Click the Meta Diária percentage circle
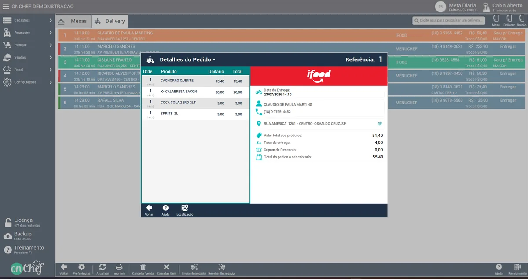The width and height of the screenshot is (528, 279). [x=440, y=7]
